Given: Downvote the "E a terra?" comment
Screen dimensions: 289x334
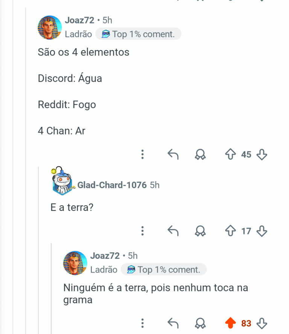Looking at the screenshot, I should (262, 231).
